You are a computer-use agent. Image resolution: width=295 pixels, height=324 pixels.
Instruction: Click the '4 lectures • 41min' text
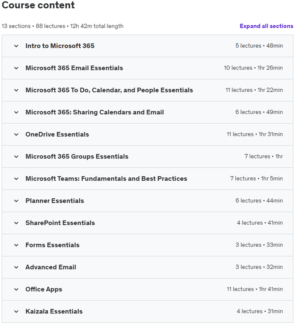(x=260, y=222)
